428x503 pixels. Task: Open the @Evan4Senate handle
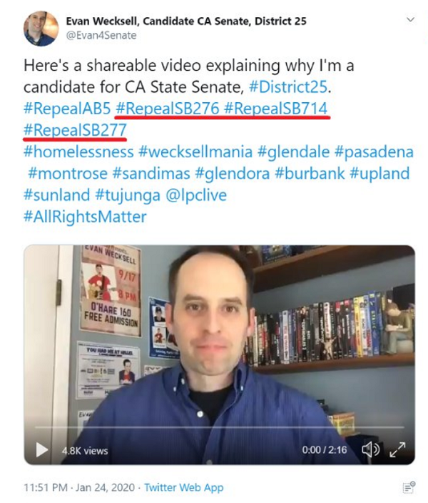(x=101, y=35)
